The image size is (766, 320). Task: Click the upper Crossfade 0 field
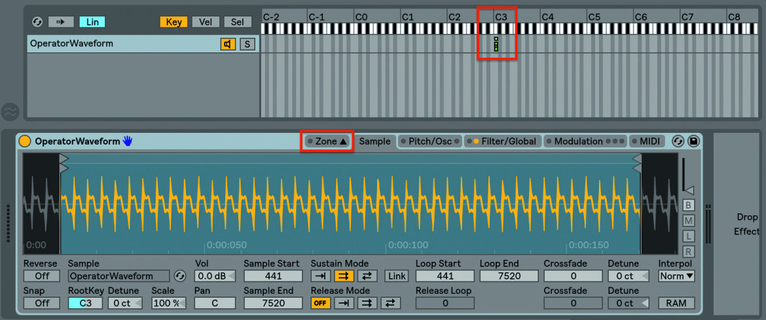tap(573, 276)
